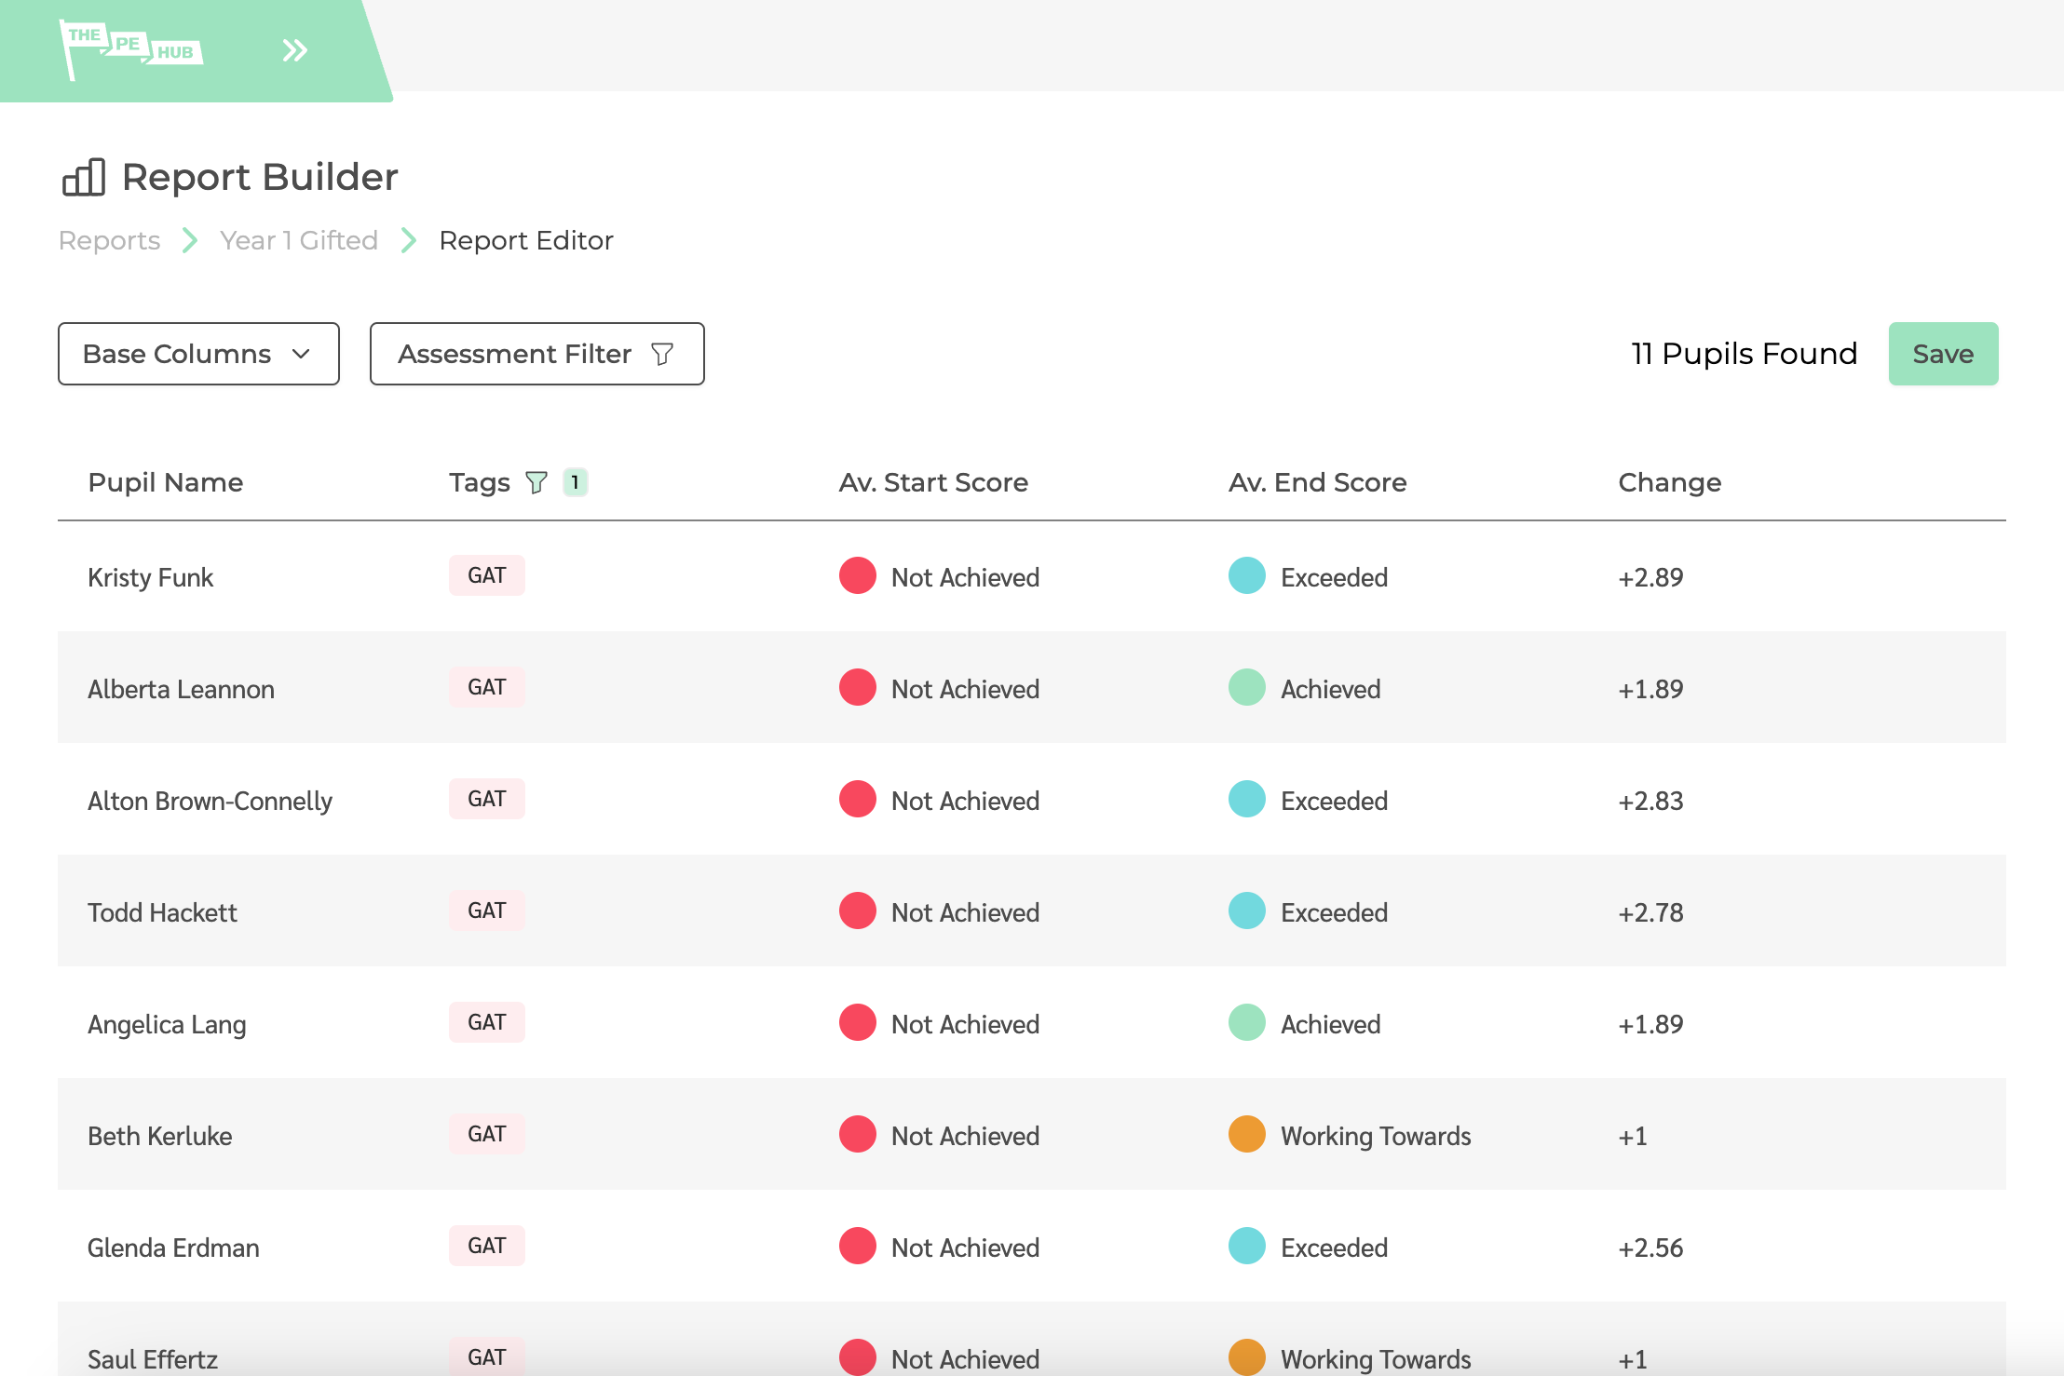Click the breadcrumb Reports home link icon
Image resolution: width=2064 pixels, height=1376 pixels.
(109, 239)
